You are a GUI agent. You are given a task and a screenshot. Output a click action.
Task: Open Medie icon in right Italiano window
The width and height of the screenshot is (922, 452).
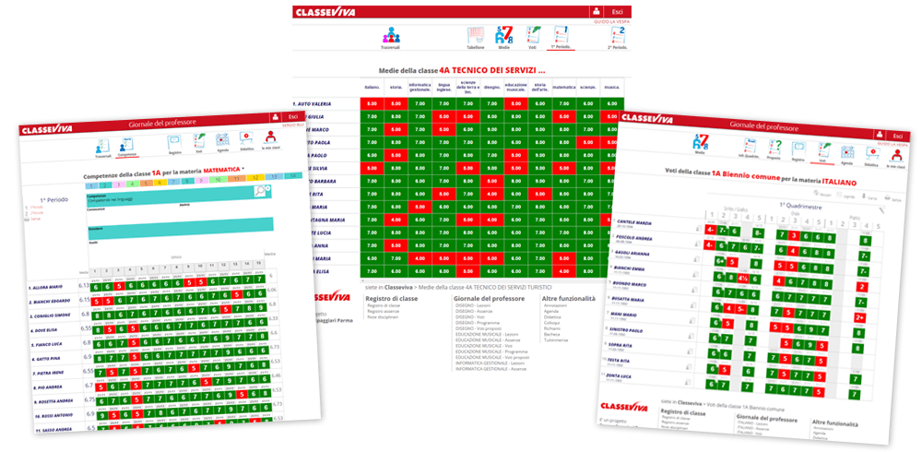coord(700,143)
